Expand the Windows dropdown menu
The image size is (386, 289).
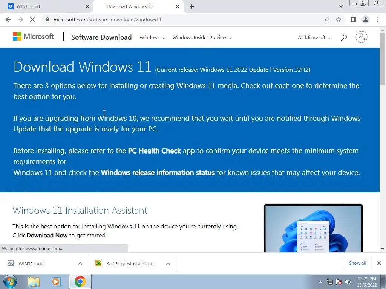(152, 38)
